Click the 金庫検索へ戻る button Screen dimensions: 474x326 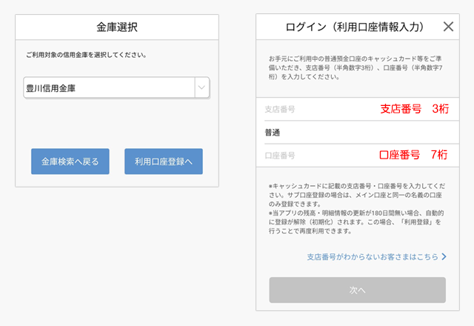point(70,162)
